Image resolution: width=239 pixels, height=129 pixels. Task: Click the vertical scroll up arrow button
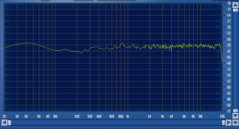point(235,5)
